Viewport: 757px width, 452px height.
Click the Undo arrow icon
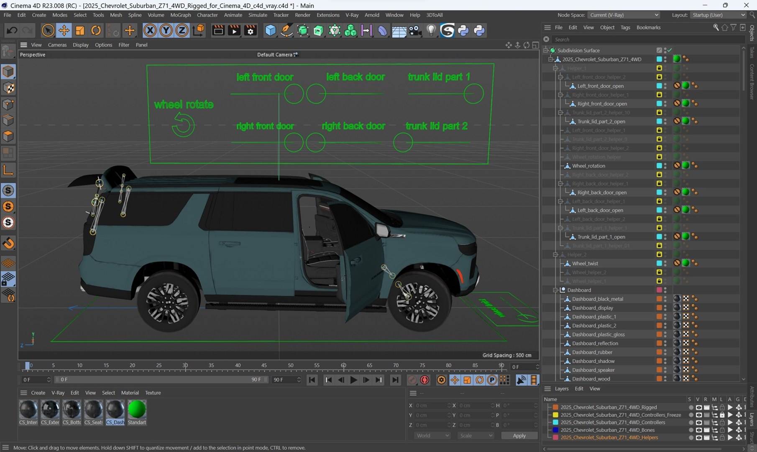tap(12, 30)
